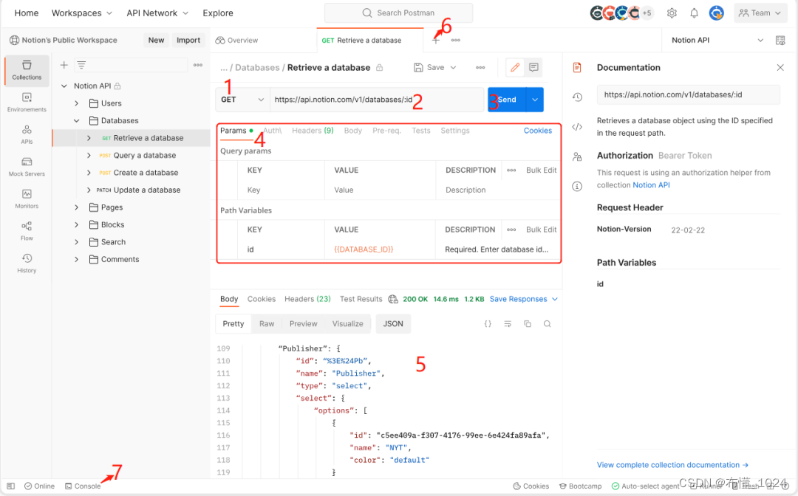798x496 pixels.
Task: Switch to the Overview tab
Action: click(x=236, y=40)
